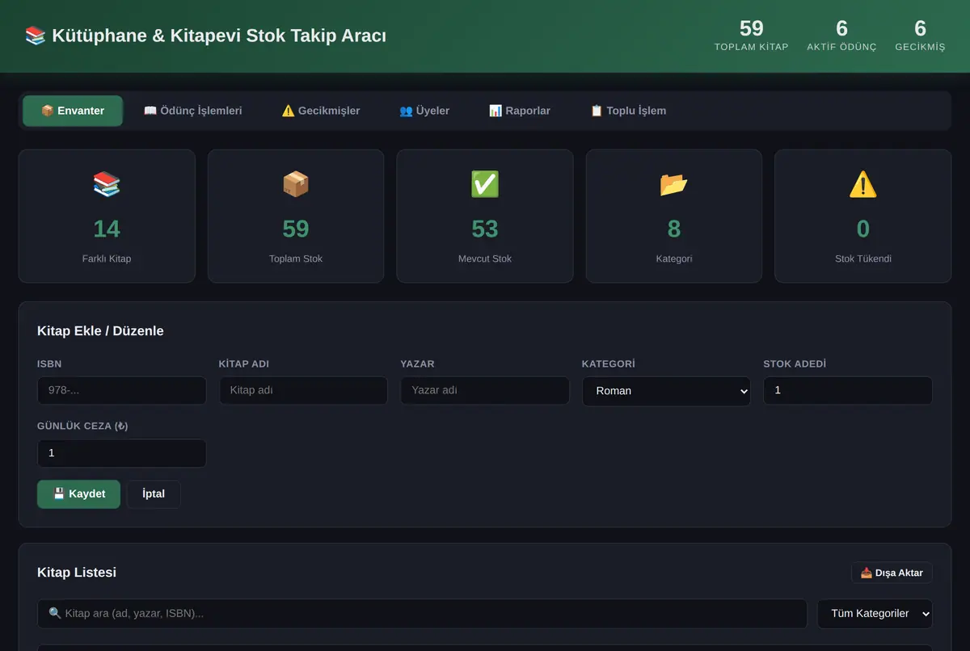This screenshot has width=970, height=651.
Task: Click the open folder icon above Kategori
Action: coord(674,184)
